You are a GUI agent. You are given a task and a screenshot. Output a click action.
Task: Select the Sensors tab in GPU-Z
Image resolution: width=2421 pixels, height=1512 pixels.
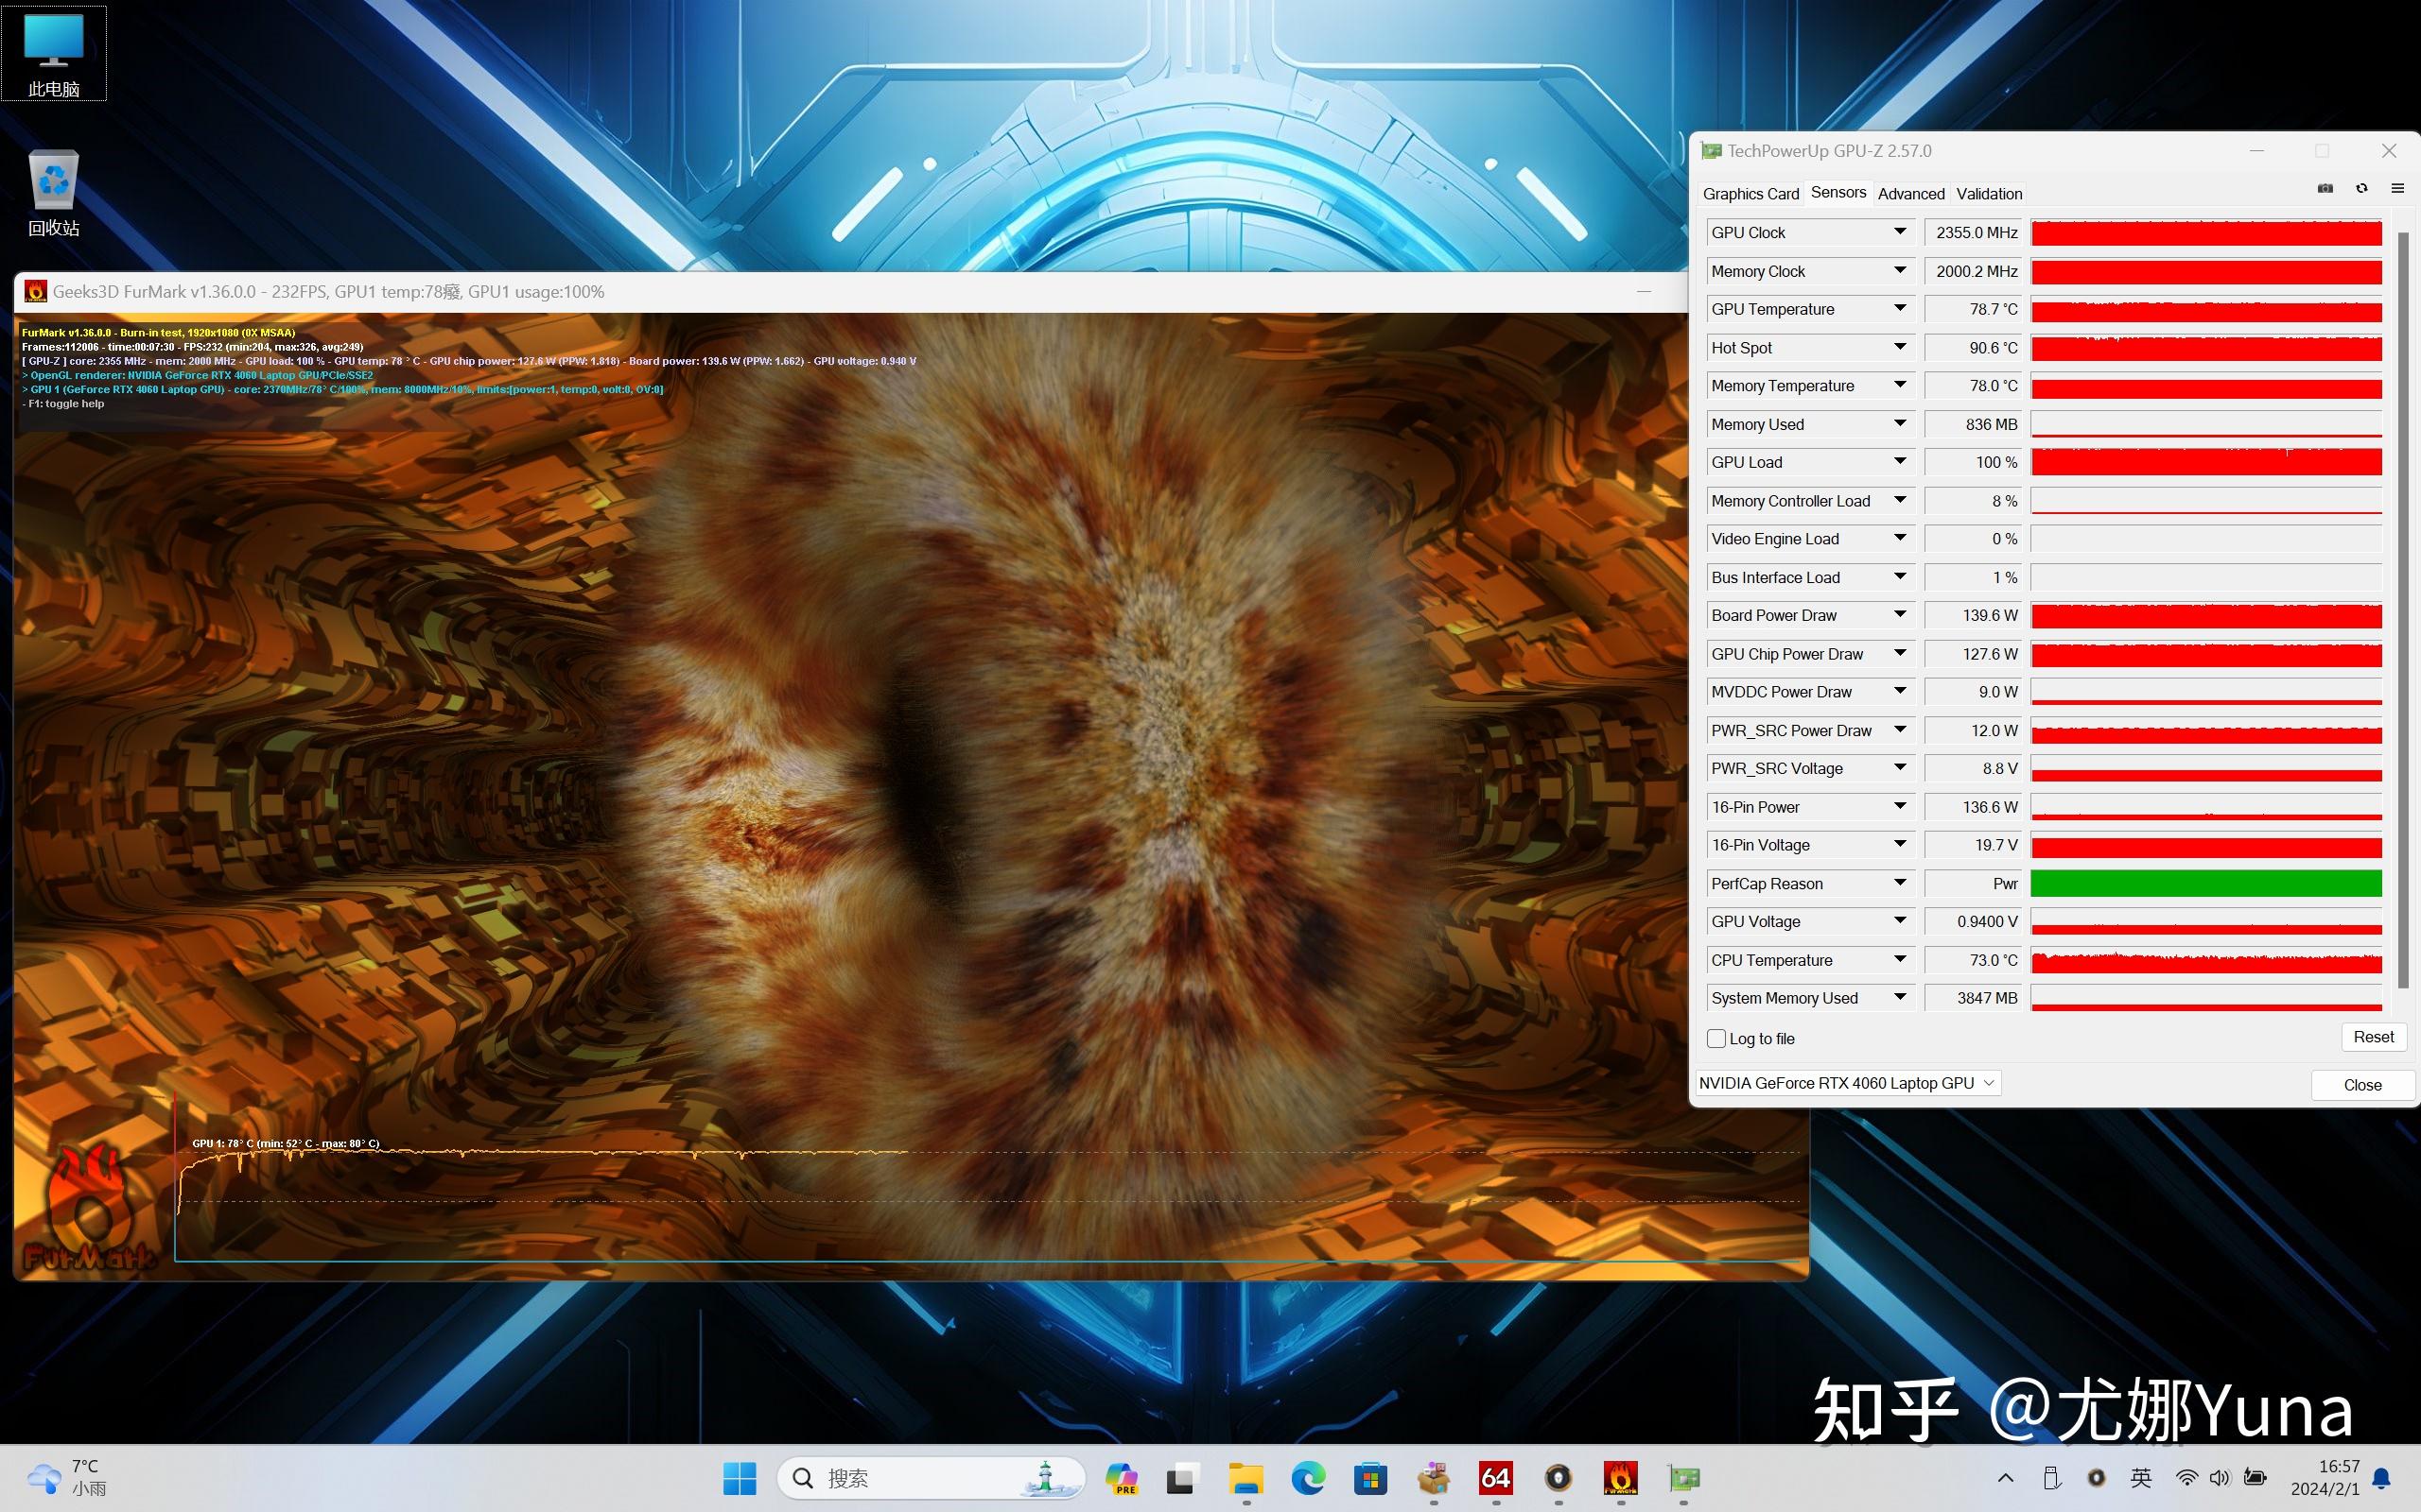tap(1838, 194)
